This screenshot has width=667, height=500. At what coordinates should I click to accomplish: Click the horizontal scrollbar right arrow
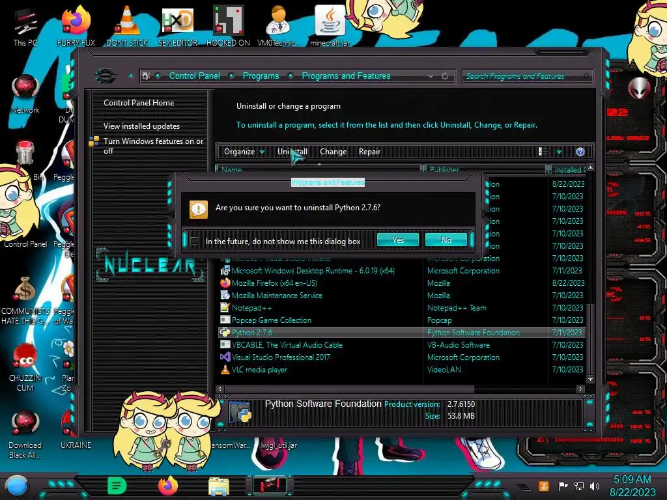pos(580,389)
